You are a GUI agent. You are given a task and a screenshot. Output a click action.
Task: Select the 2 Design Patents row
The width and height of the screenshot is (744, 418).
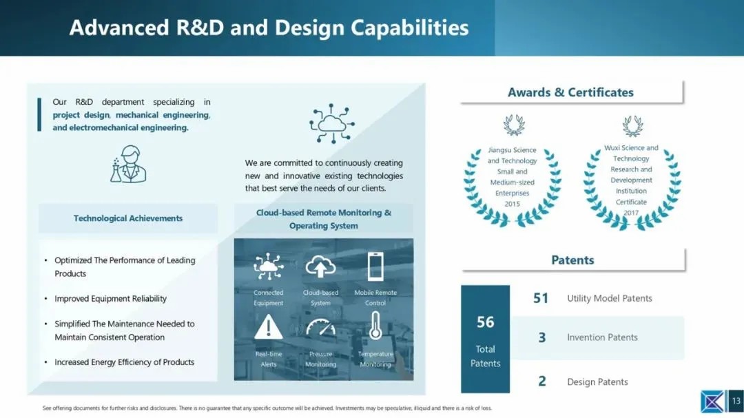tap(597, 382)
